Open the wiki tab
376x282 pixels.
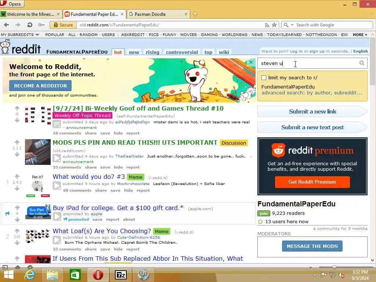[x=224, y=52]
